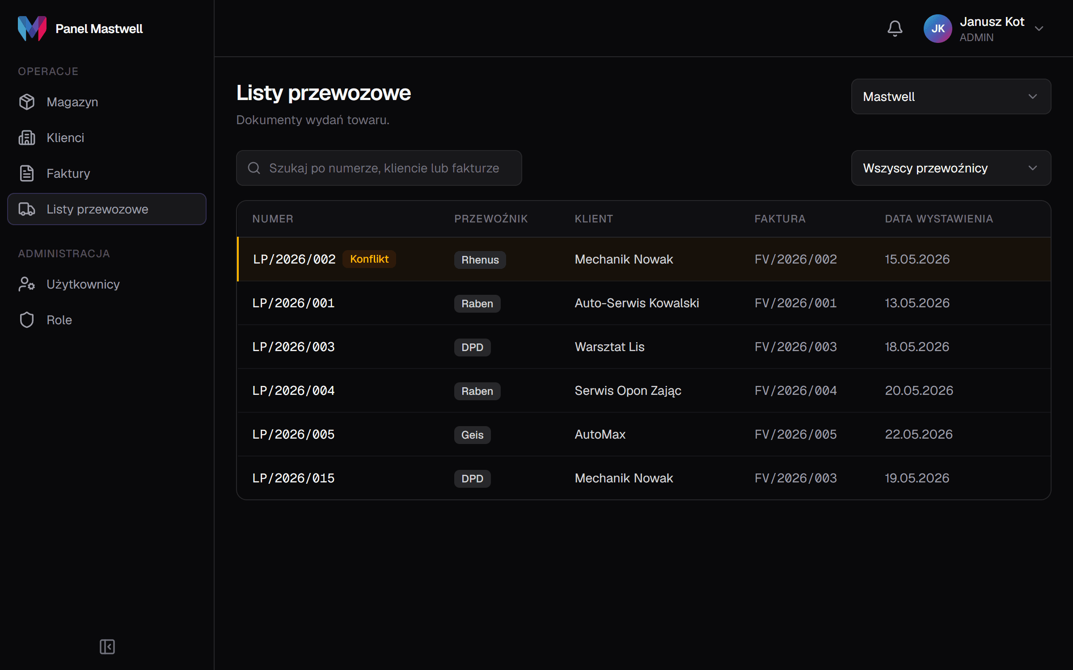Image resolution: width=1073 pixels, height=670 pixels.
Task: Click the Użytkownicy user-settings icon
Action: tap(27, 284)
